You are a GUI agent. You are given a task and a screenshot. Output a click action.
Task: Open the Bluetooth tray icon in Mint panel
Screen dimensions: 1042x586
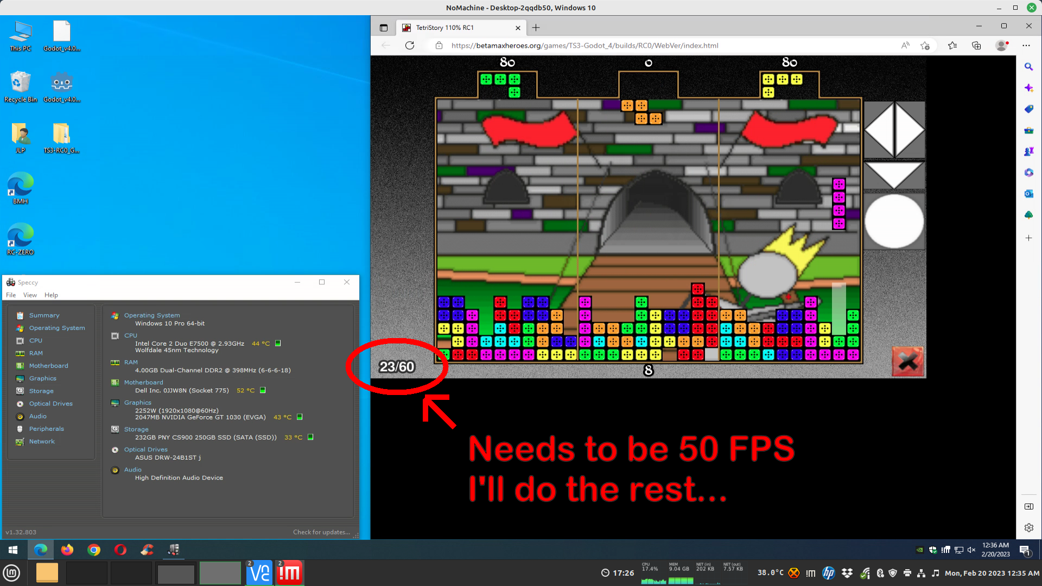(880, 573)
